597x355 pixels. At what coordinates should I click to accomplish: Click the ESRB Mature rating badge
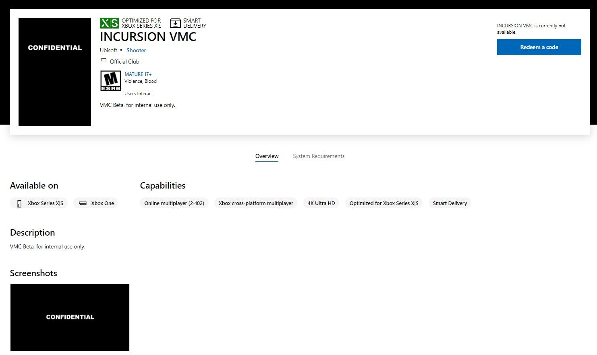pos(110,81)
